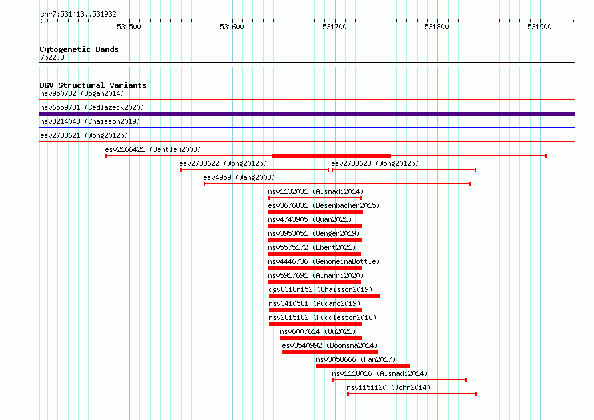The image size is (594, 420).
Task: Click nsv1132031 (Alsmadi2014) label
Action: [x=316, y=191]
